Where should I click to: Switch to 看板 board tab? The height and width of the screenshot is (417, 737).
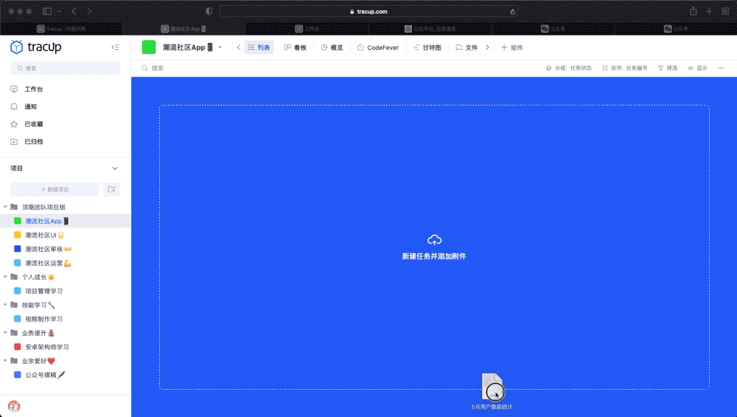(295, 48)
